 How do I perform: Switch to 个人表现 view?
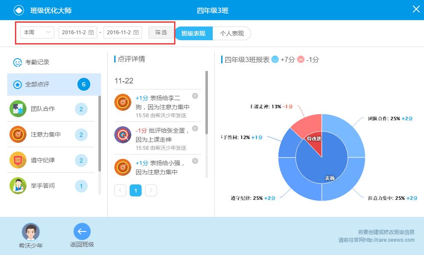[x=231, y=33]
